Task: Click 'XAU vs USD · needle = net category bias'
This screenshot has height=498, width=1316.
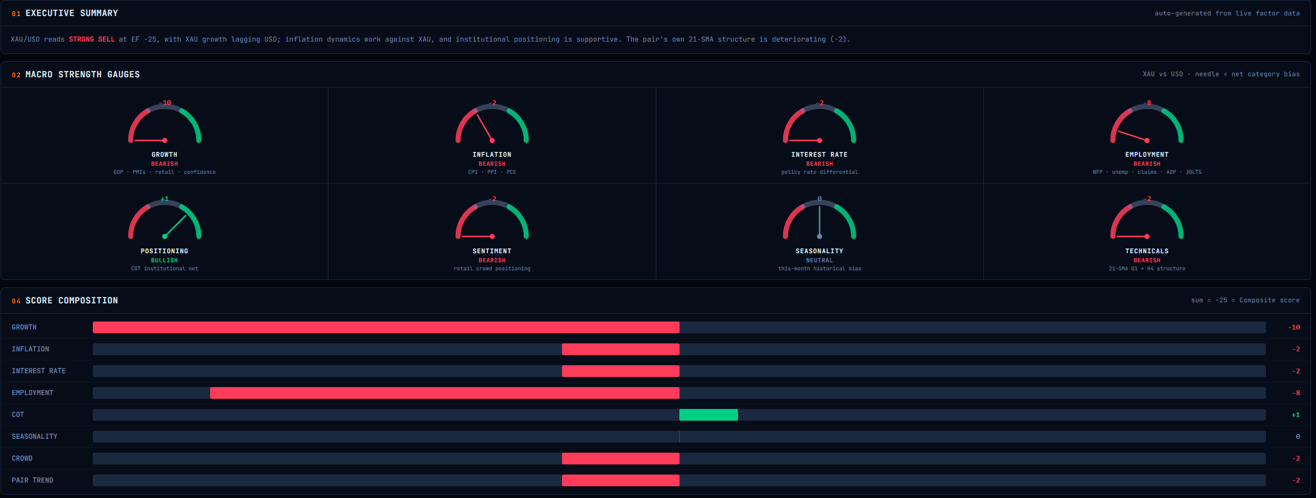Action: 1221,74
